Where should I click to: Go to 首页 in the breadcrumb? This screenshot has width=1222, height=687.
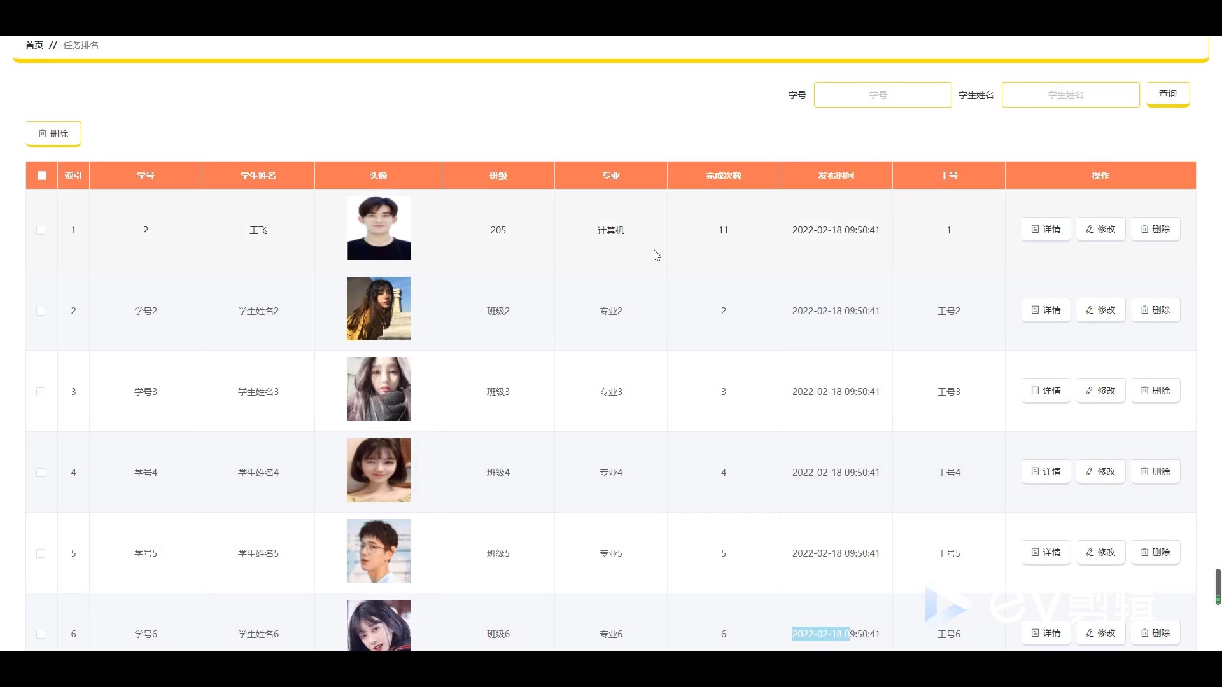click(x=34, y=45)
